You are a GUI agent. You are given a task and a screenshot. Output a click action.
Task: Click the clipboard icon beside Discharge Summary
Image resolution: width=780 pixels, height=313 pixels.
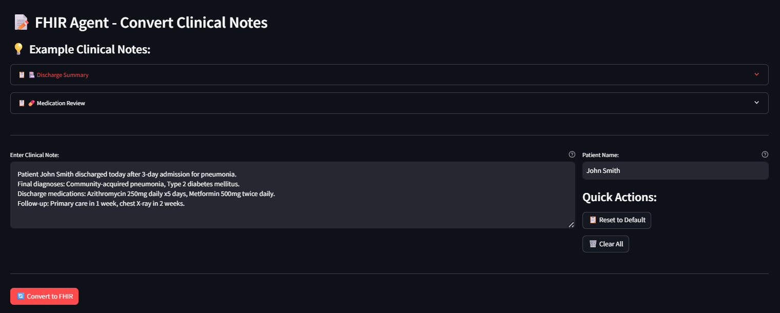[22, 74]
